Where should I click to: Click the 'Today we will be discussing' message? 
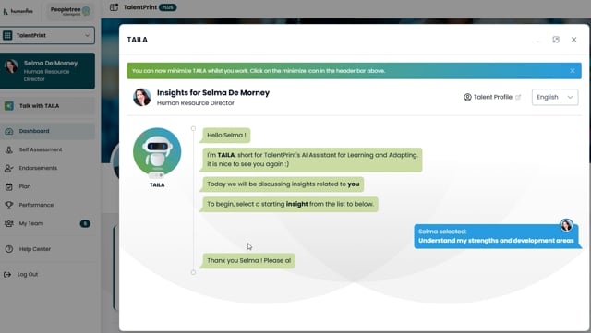tap(283, 184)
